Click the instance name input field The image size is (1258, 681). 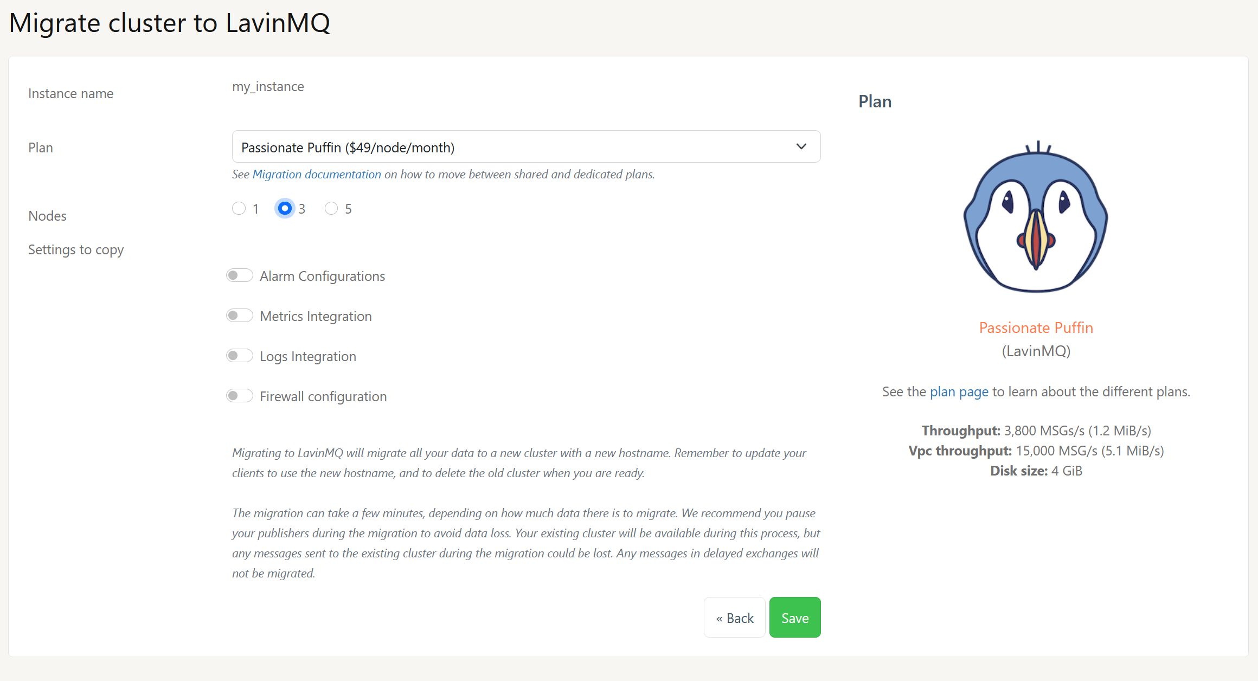click(x=268, y=86)
